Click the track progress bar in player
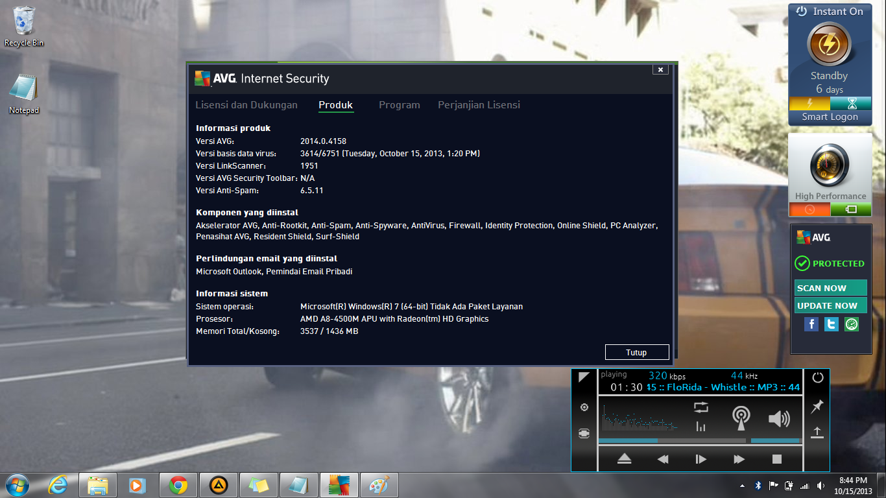The height and width of the screenshot is (498, 886). click(x=672, y=441)
